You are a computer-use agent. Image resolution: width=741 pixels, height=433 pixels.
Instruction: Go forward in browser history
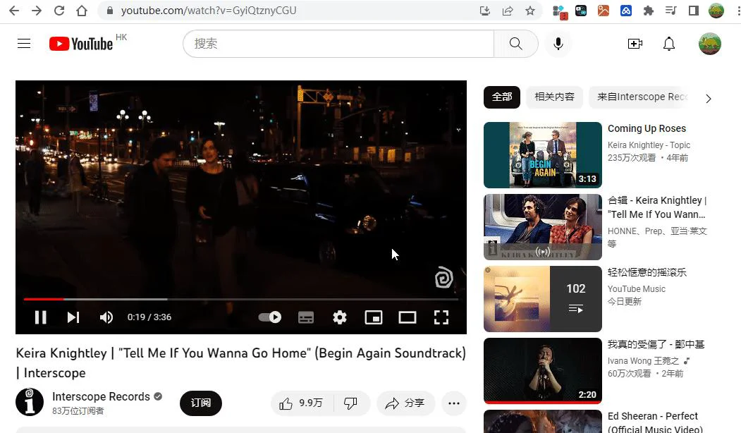[37, 11]
